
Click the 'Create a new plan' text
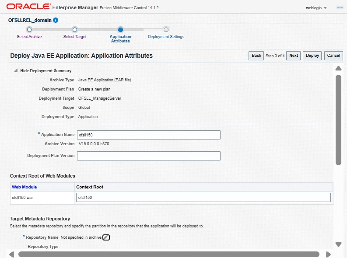coord(94,89)
